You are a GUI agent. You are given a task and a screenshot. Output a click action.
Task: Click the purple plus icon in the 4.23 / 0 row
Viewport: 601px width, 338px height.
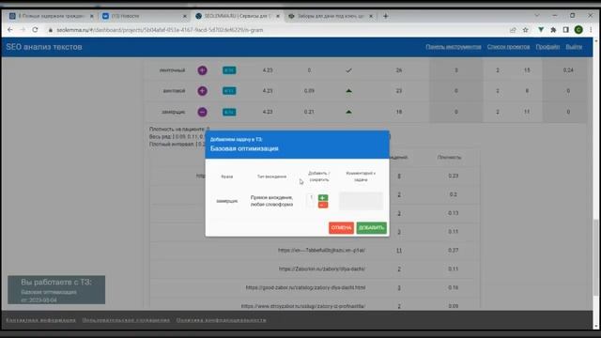tap(203, 70)
